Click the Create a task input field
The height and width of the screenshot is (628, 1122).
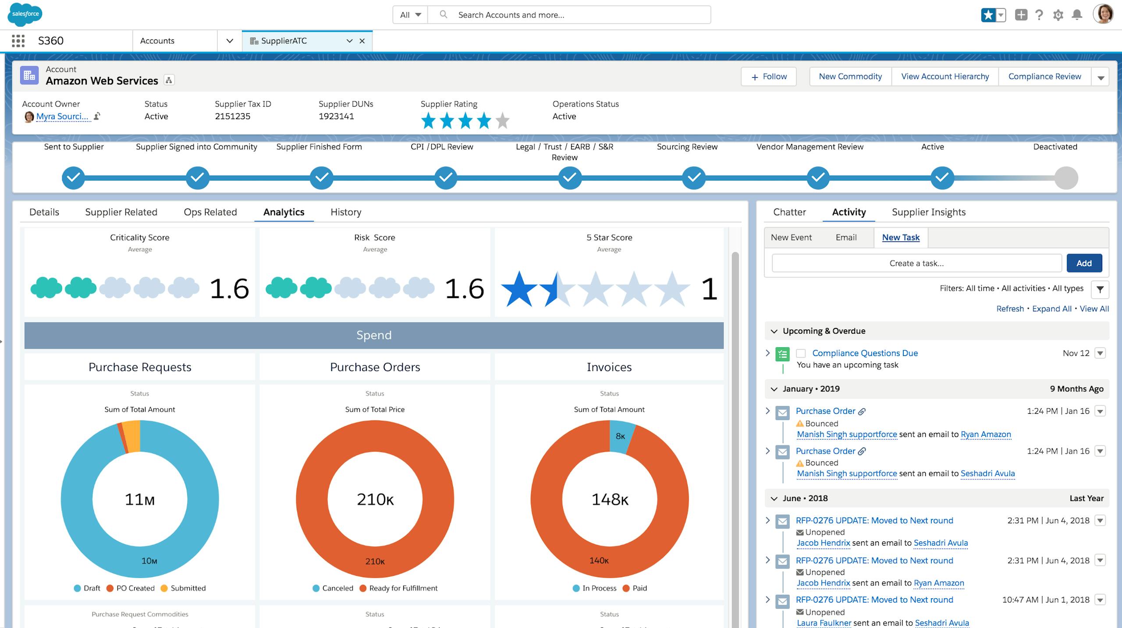click(916, 263)
